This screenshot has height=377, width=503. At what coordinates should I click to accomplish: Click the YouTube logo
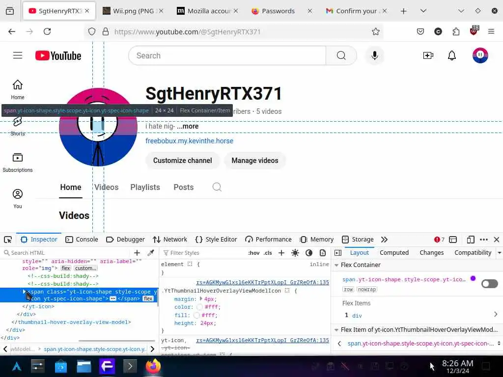(x=58, y=56)
